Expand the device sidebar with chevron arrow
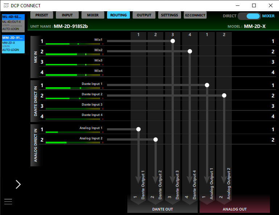 point(18,184)
